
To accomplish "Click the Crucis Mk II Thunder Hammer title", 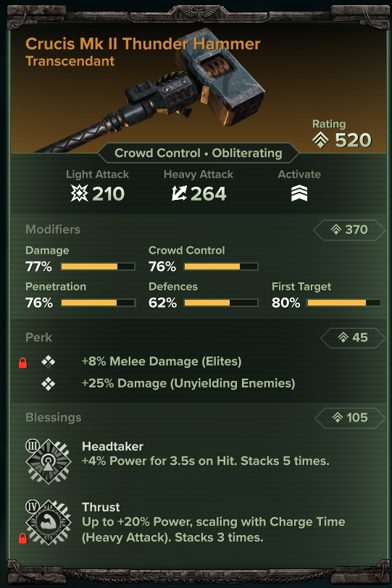I will (x=143, y=44).
